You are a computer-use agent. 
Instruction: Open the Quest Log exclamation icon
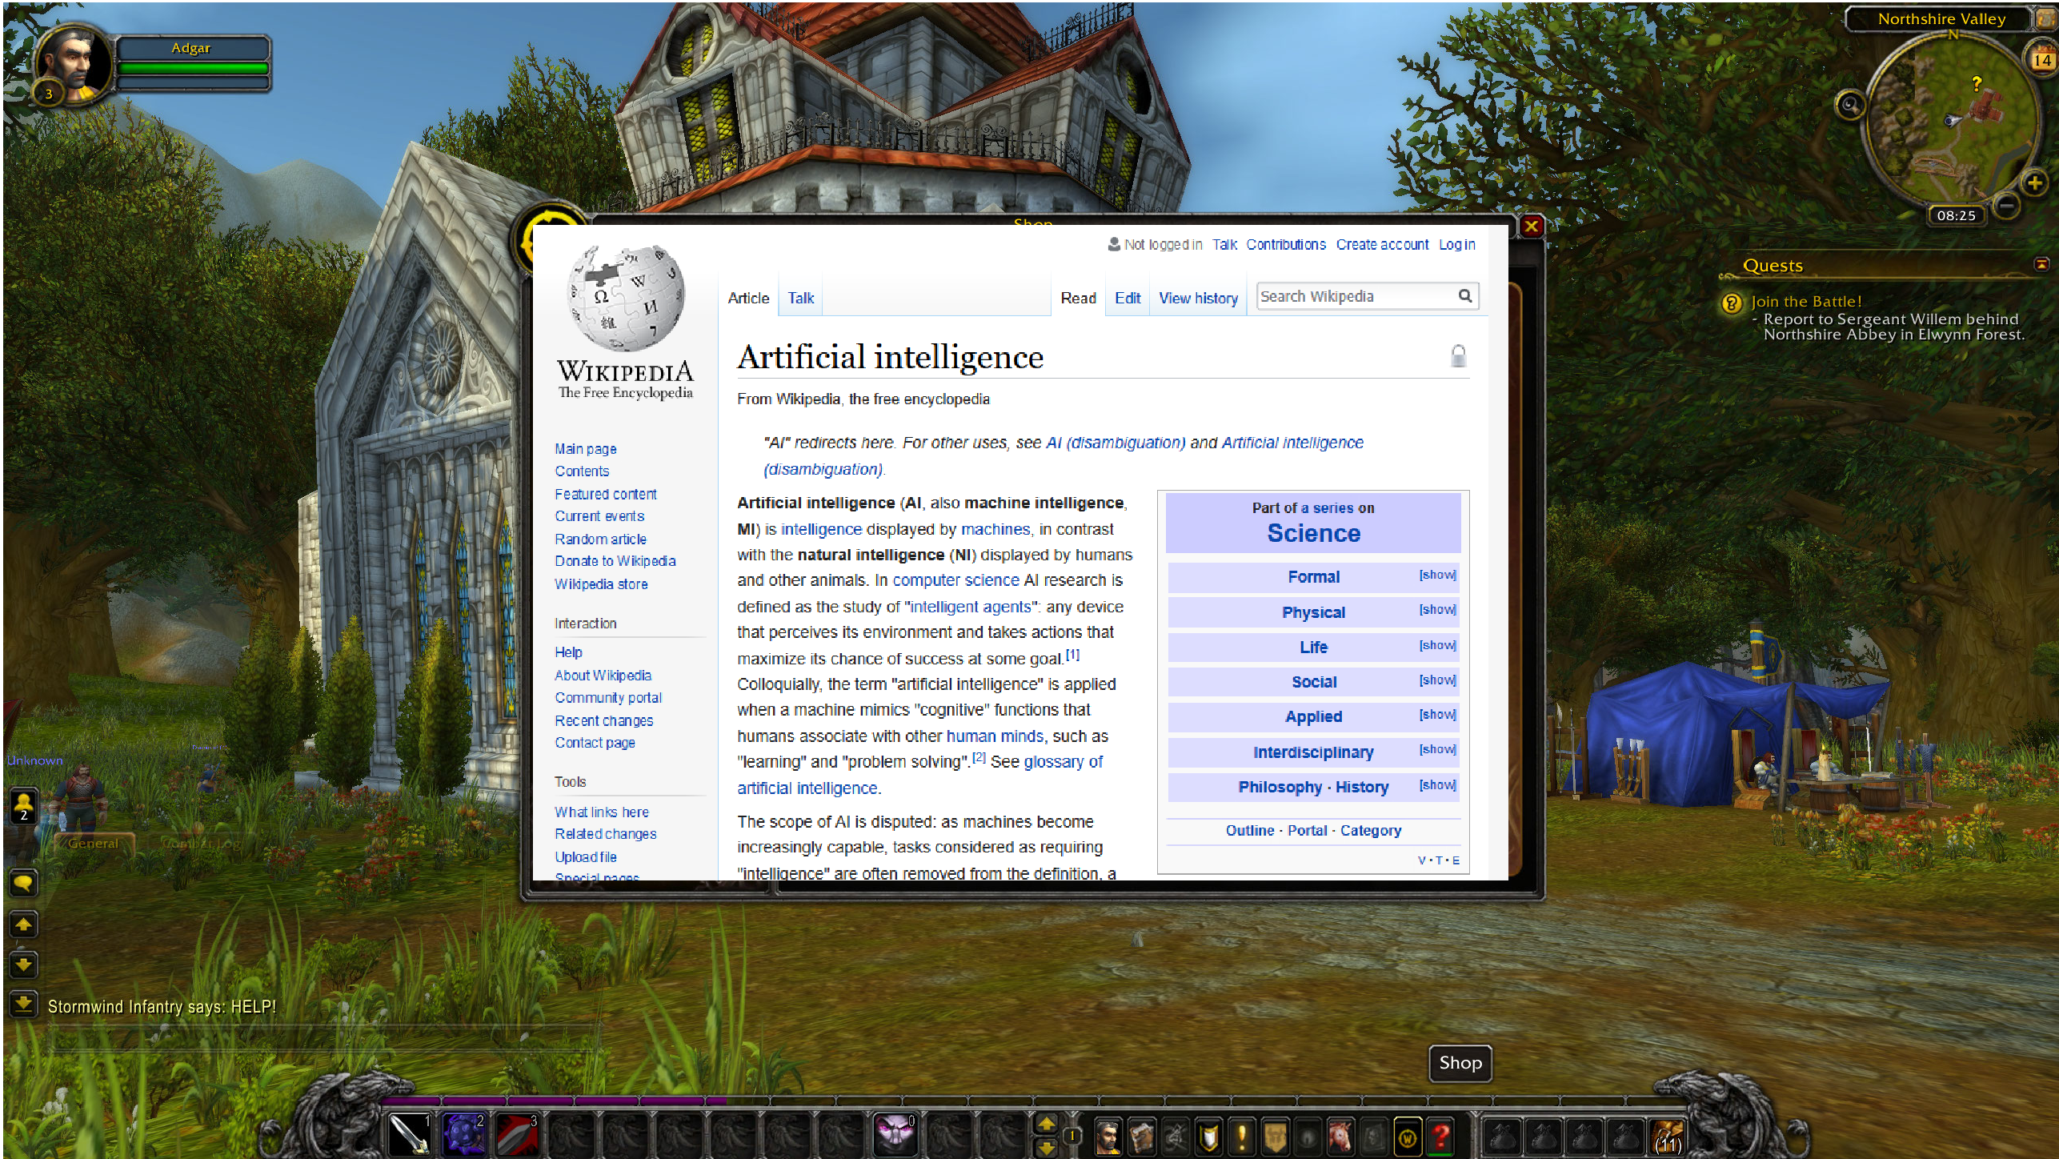point(1242,1137)
